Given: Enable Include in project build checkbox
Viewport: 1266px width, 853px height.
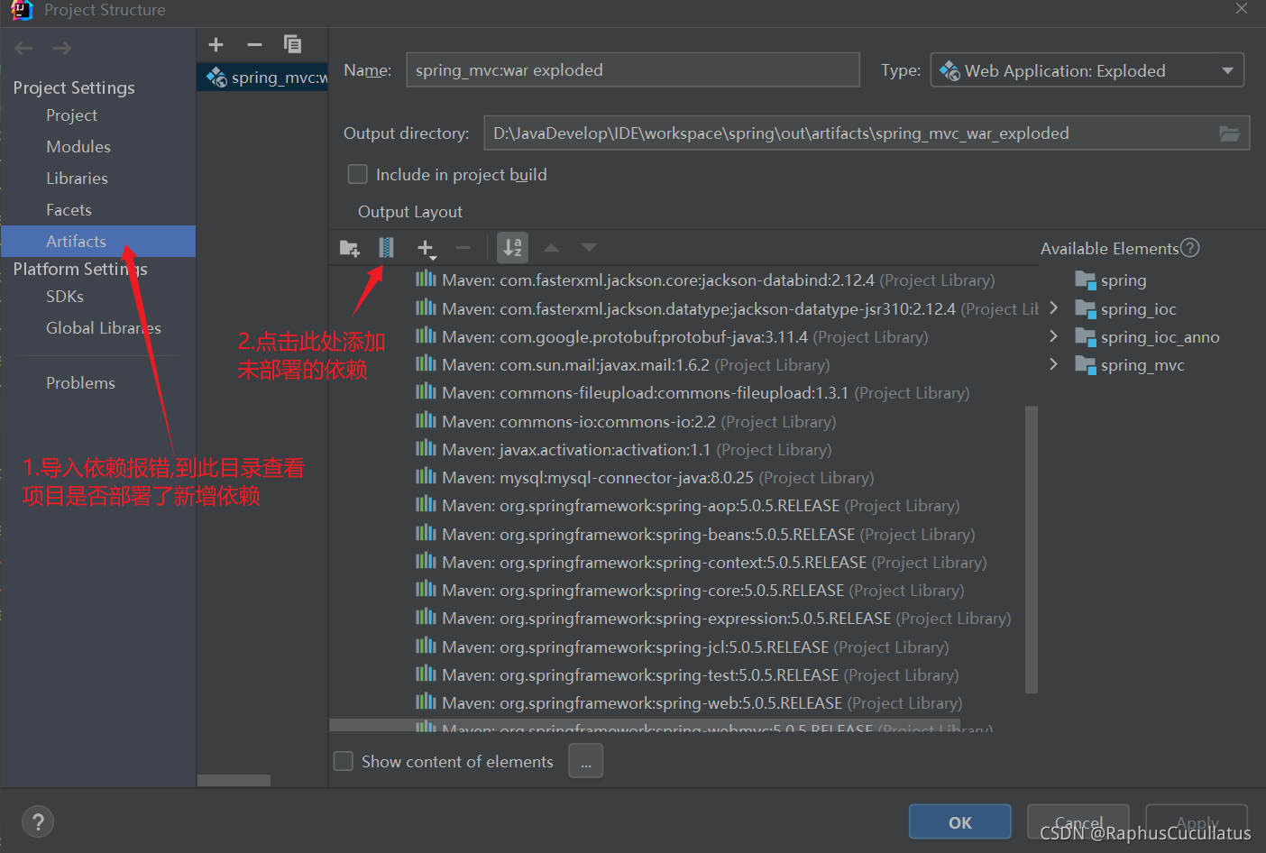Looking at the screenshot, I should (x=357, y=174).
